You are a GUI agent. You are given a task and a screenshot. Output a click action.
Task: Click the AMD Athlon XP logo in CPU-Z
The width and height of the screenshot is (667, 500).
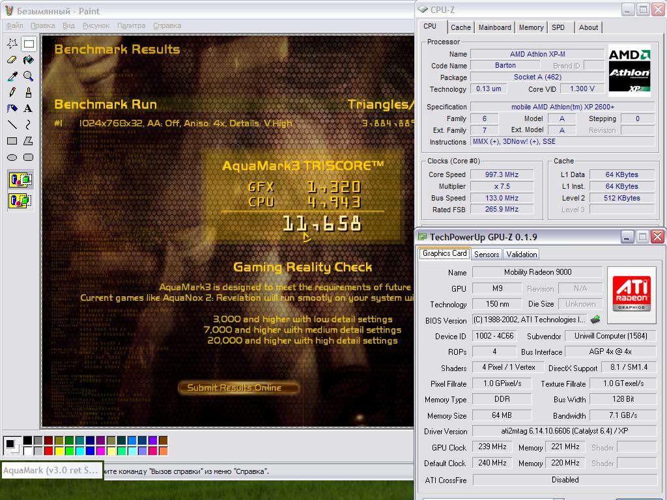[630, 70]
